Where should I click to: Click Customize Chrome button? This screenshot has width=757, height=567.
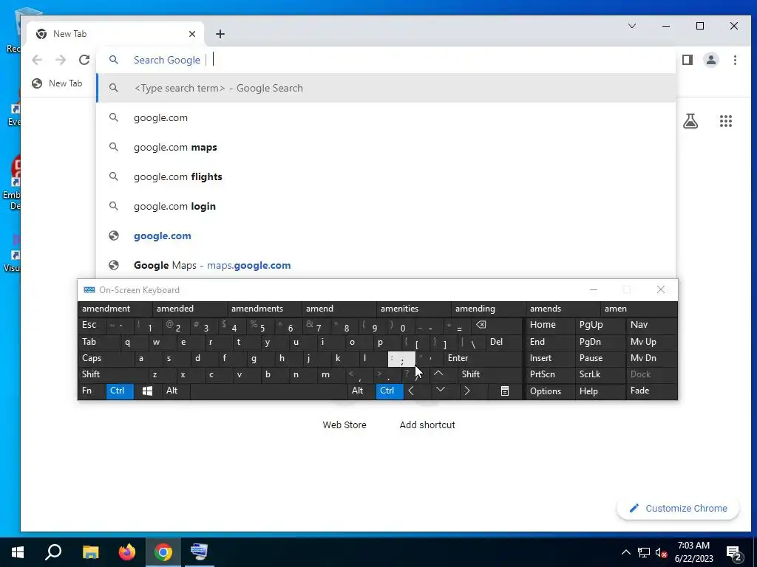(678, 508)
